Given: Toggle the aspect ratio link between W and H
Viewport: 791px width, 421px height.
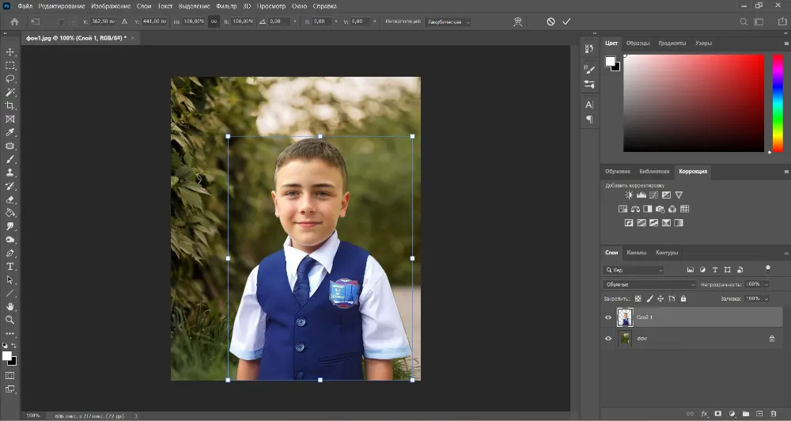Looking at the screenshot, I should [x=214, y=22].
